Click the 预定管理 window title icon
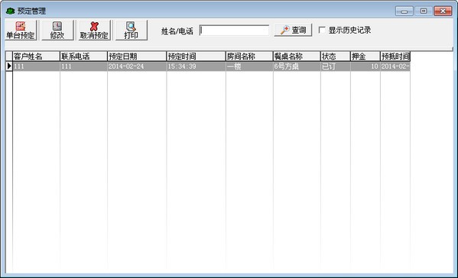This screenshot has width=458, height=278. coord(10,11)
